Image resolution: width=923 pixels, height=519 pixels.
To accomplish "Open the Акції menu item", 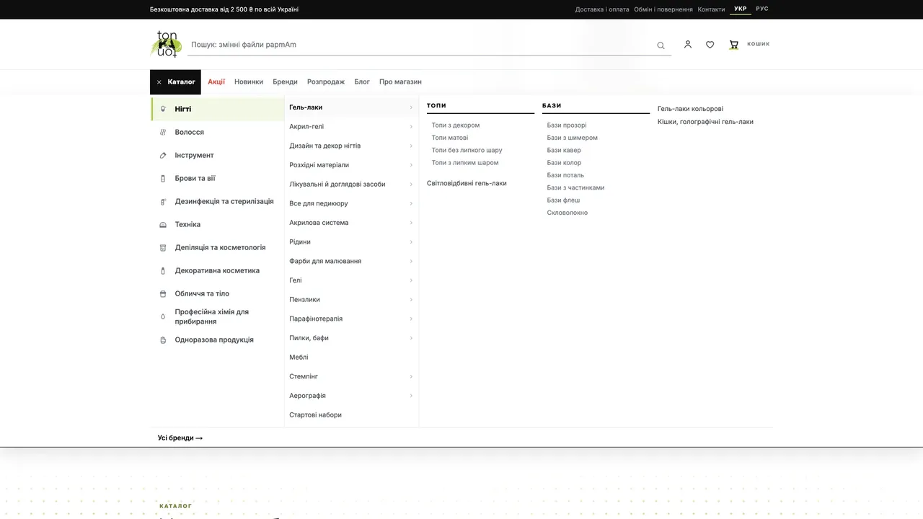I will [x=216, y=82].
